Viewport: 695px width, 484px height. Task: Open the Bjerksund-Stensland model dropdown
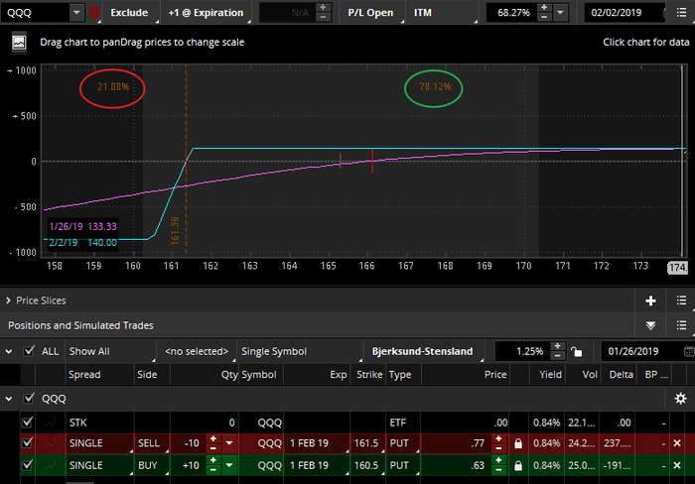424,352
